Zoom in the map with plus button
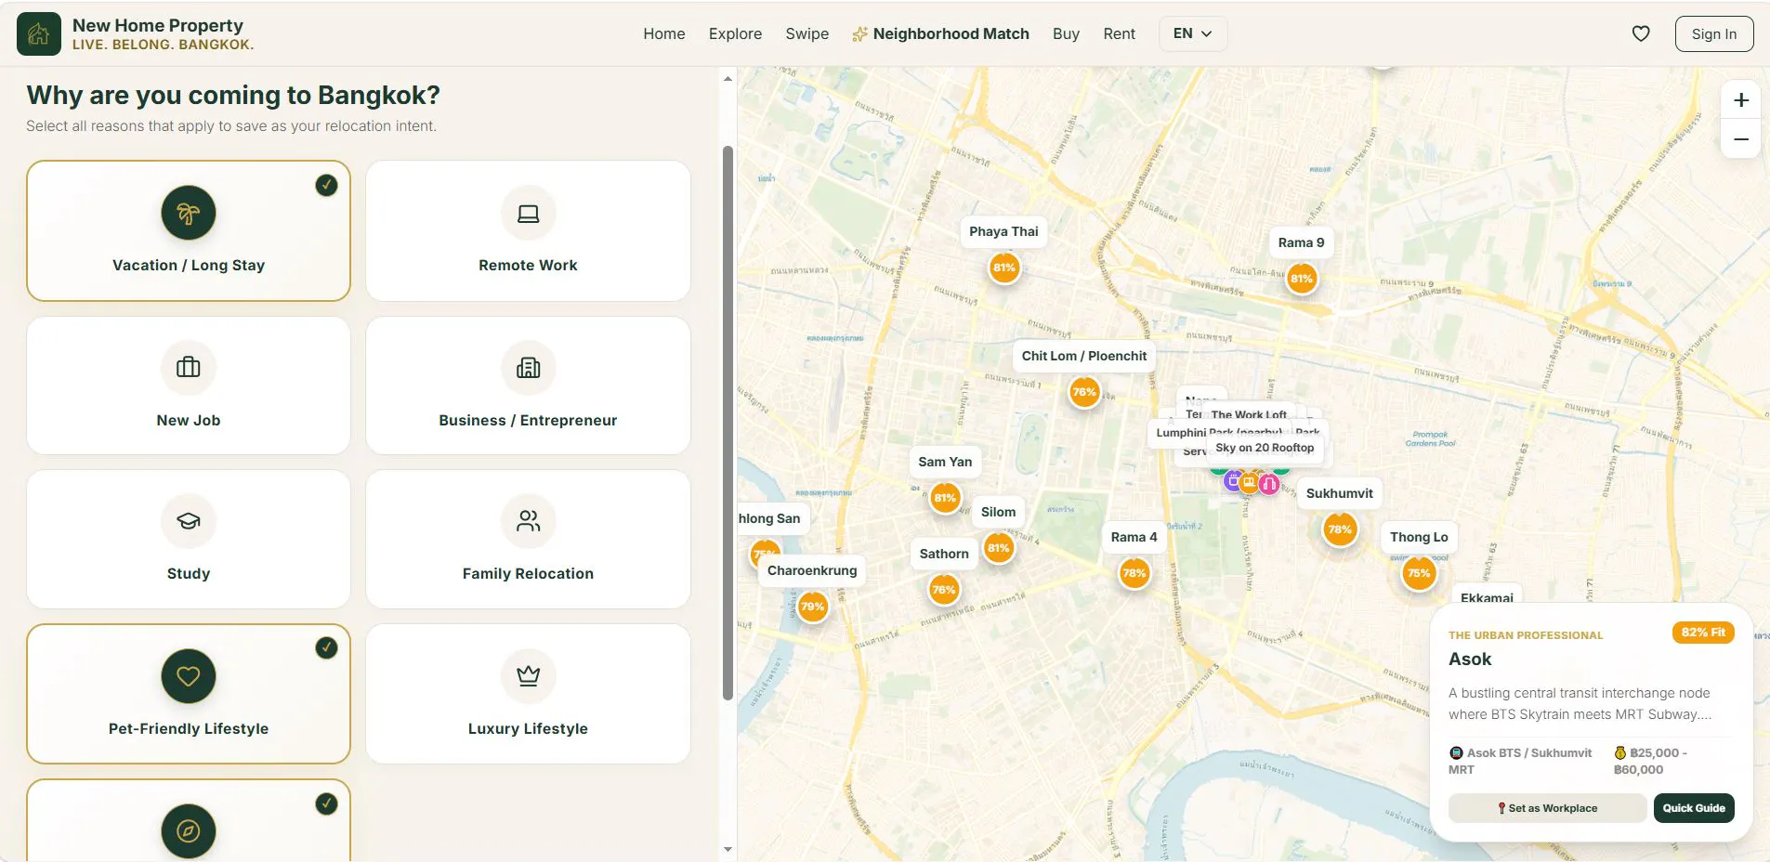This screenshot has width=1770, height=862. click(x=1741, y=100)
